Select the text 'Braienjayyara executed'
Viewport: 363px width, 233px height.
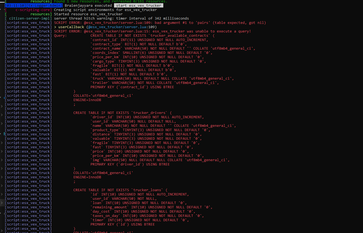[88, 5]
